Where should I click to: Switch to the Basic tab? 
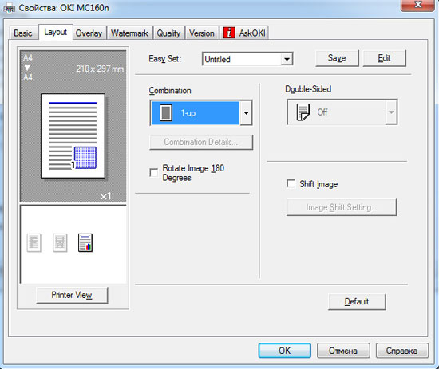[x=23, y=33]
